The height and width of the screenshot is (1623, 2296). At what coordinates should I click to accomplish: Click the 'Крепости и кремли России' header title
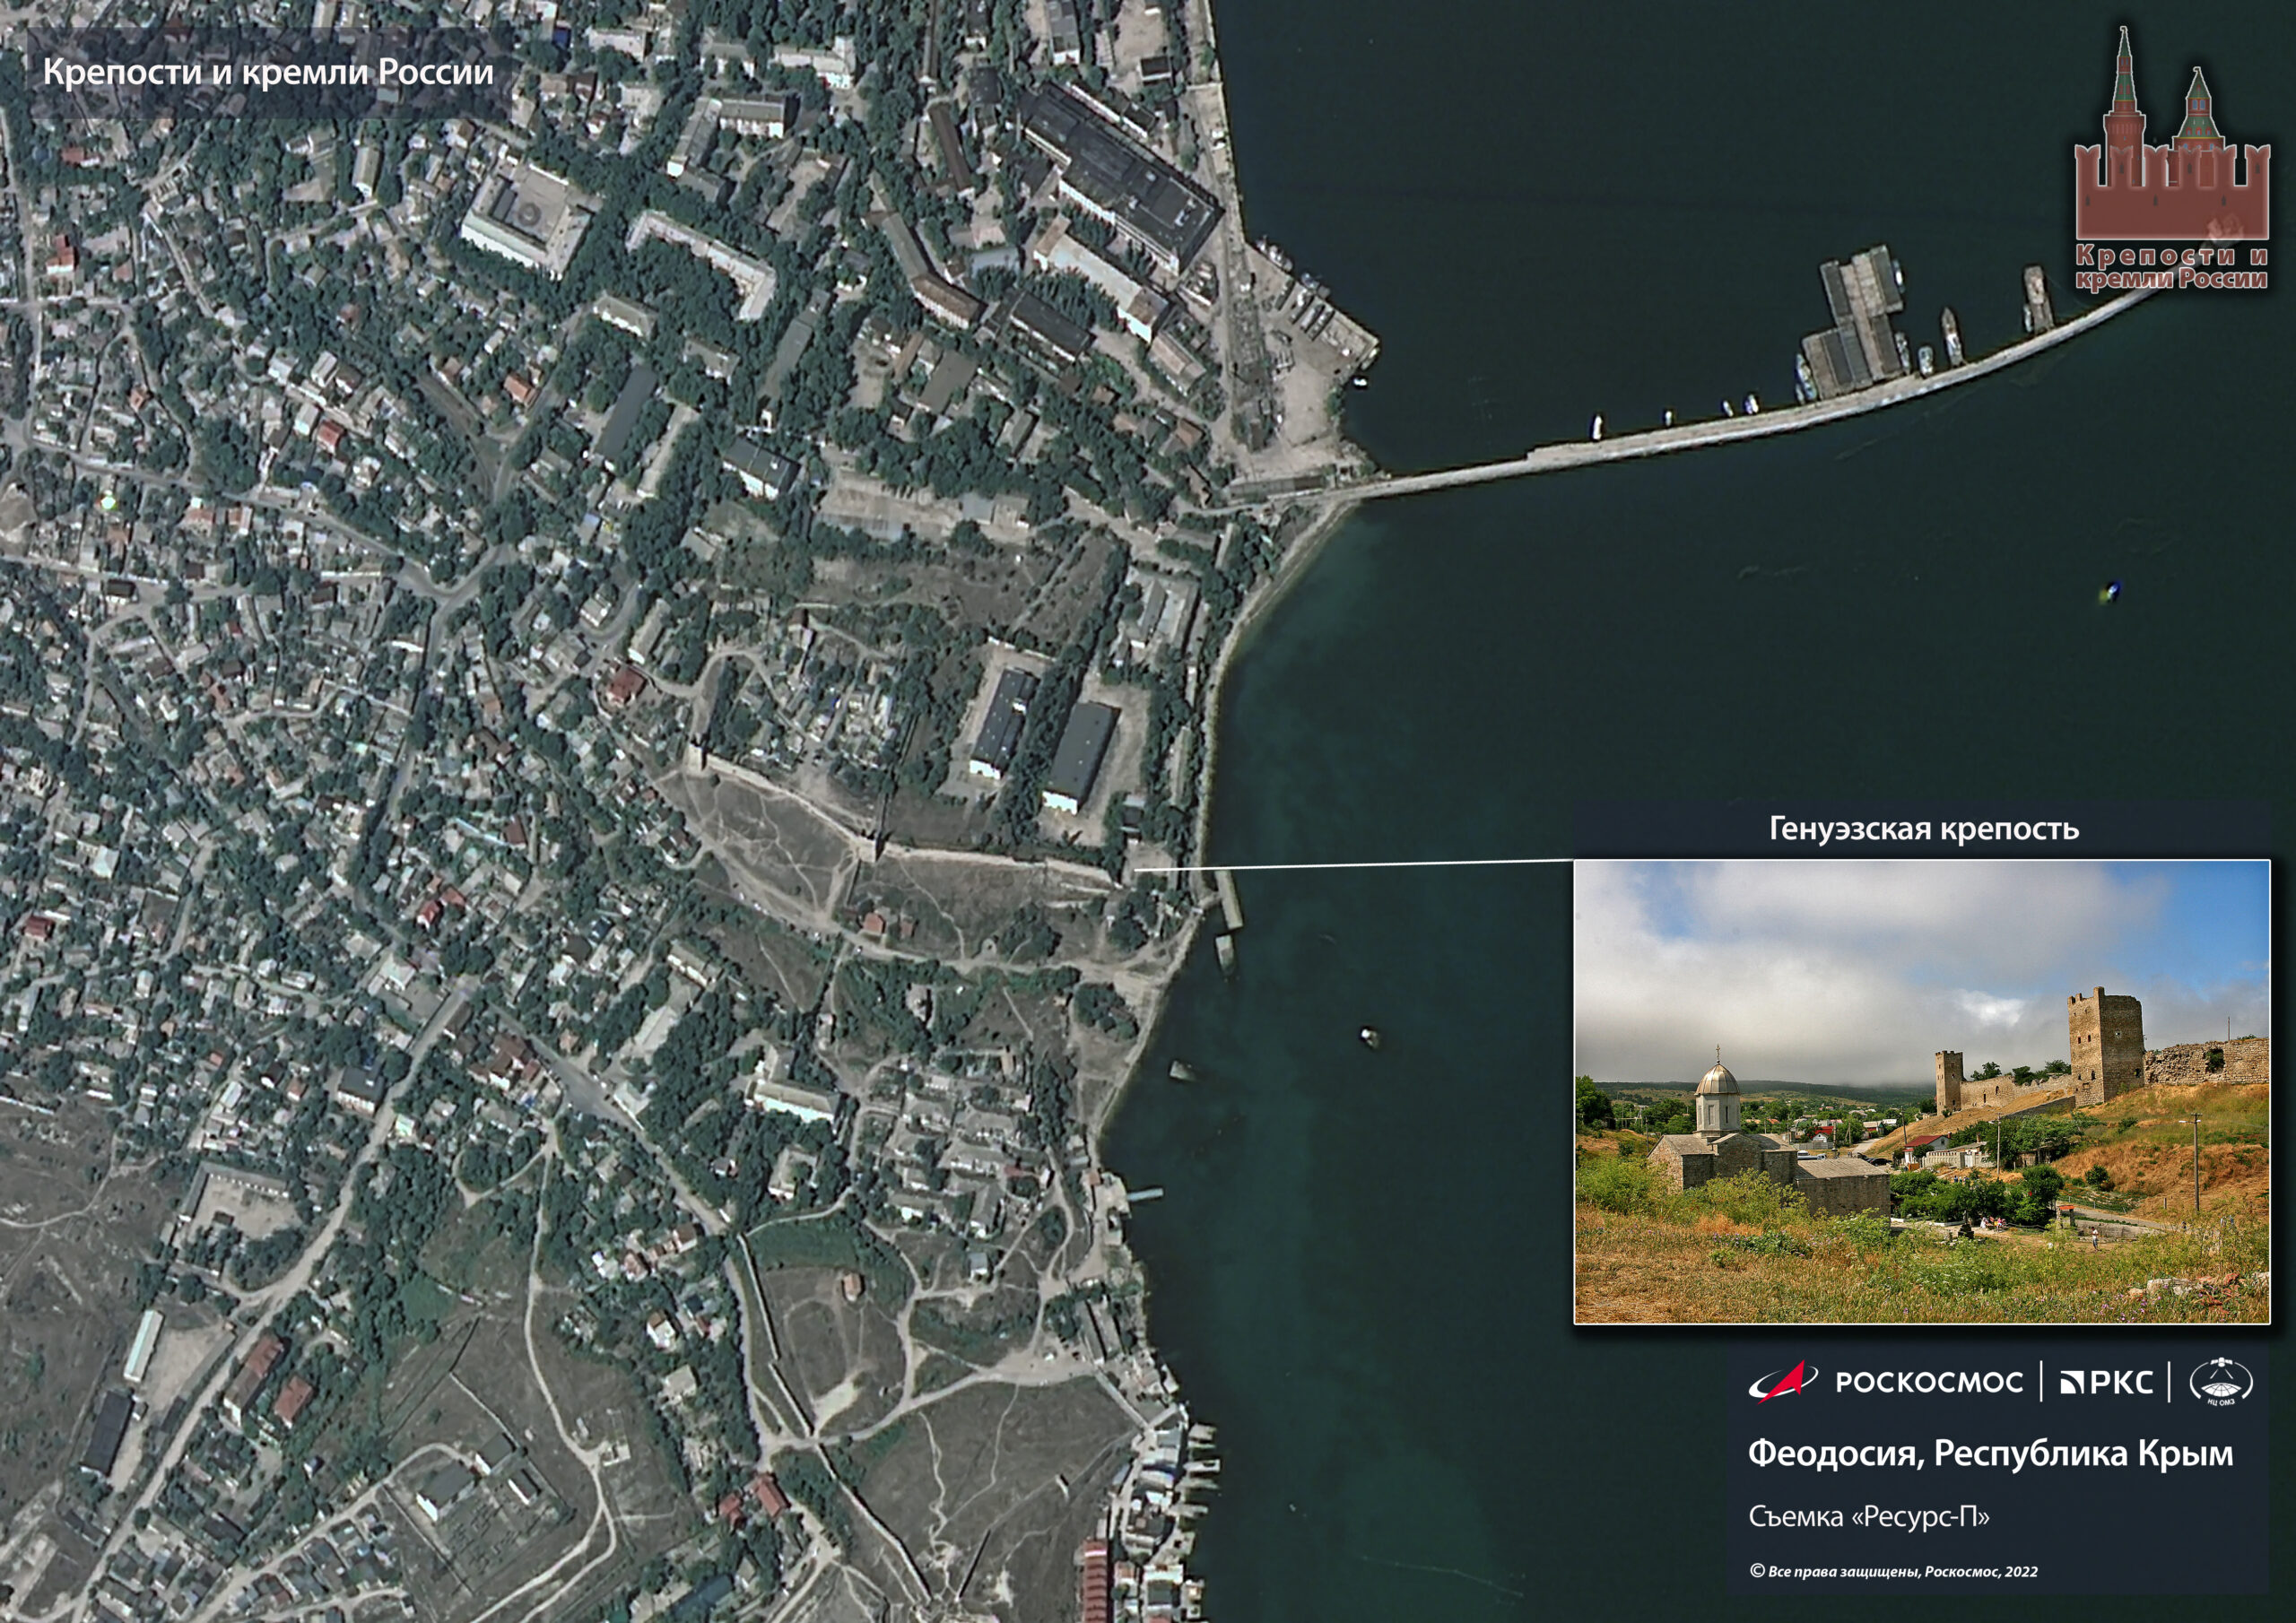pos(268,73)
